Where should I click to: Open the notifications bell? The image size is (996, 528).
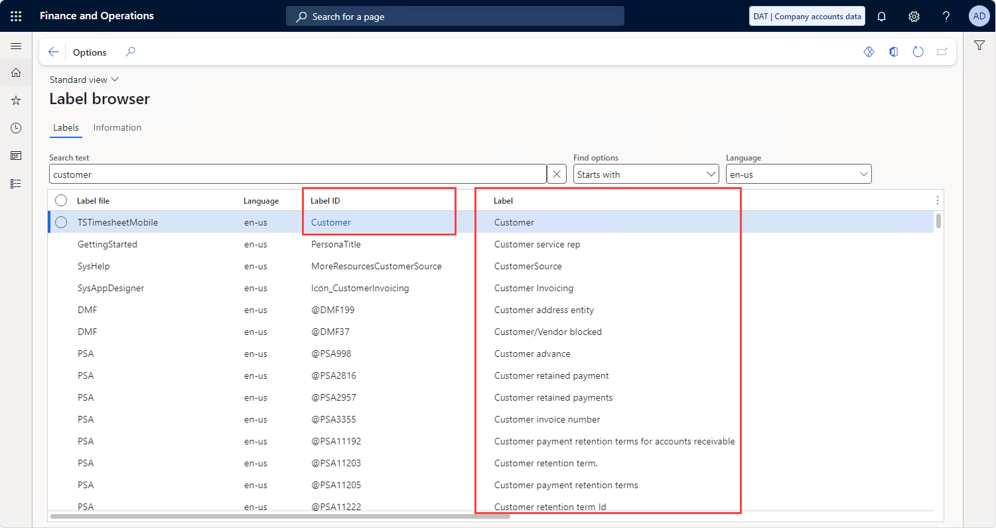882,16
